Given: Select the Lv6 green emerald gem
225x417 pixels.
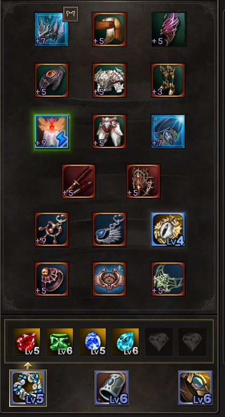Looking at the screenshot, I should 60,342.
